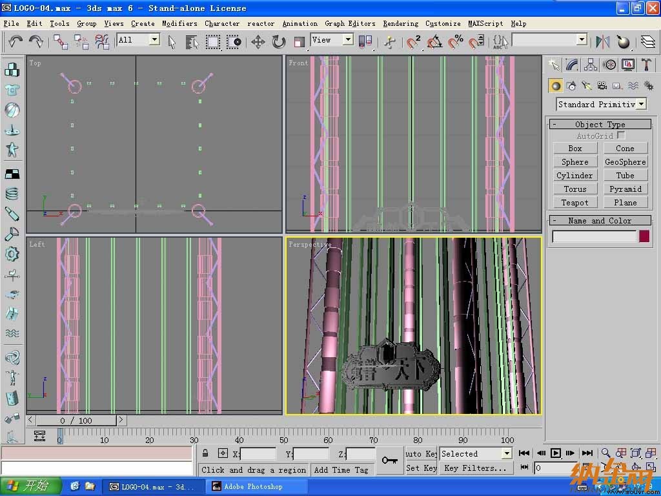
Task: Open Select by Name list tool
Action: pos(192,42)
